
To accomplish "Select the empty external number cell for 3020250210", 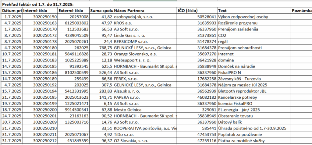I will (x=73, y=128).
